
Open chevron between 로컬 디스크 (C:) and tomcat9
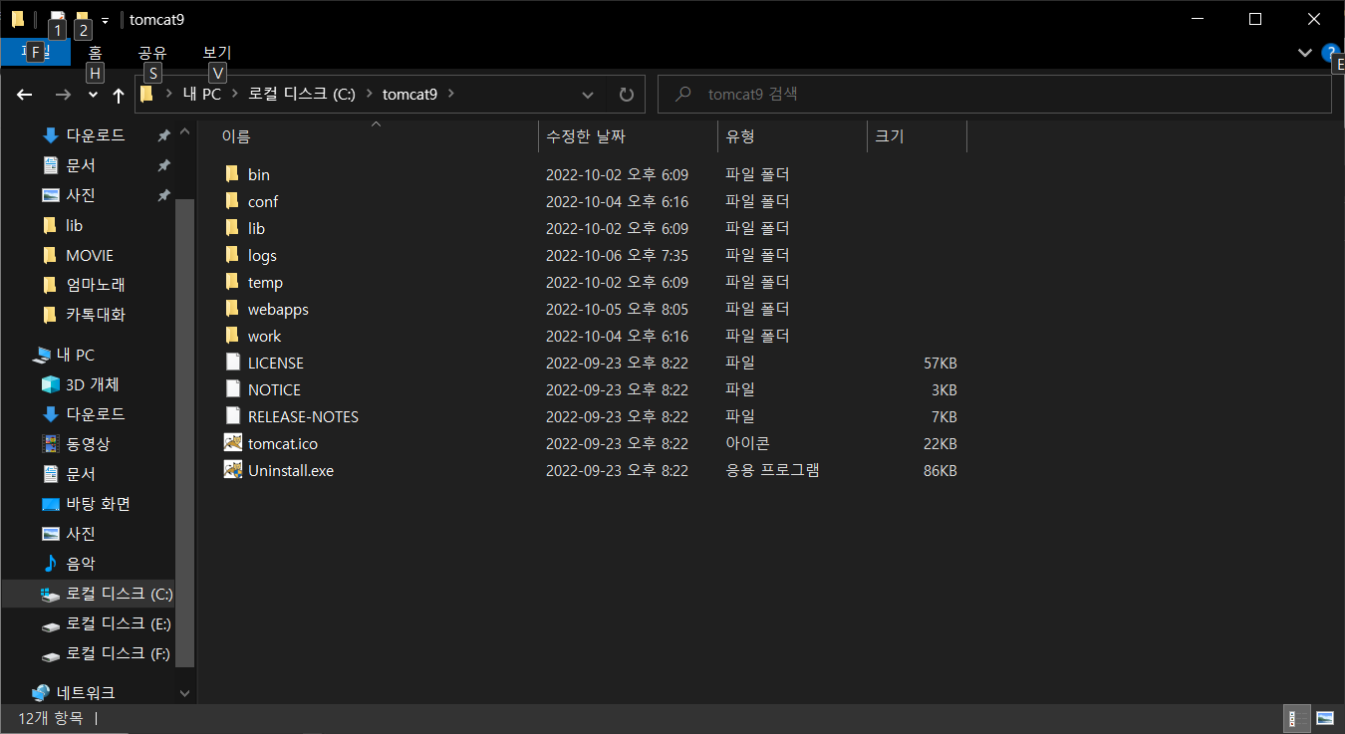point(370,95)
